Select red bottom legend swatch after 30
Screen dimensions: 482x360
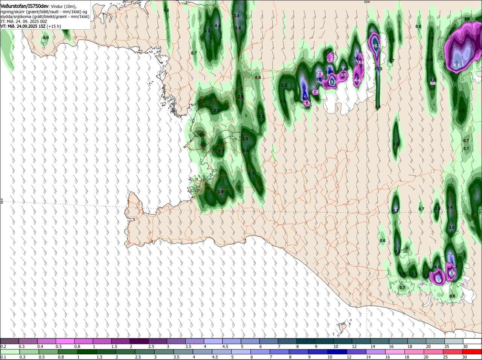[x=473, y=351]
